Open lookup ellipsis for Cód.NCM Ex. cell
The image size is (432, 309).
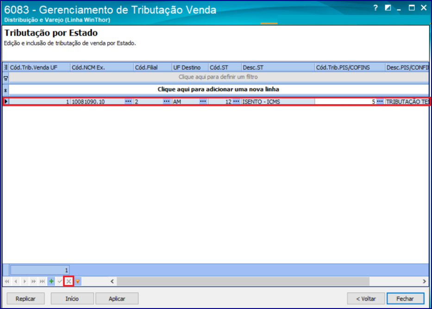coord(128,101)
